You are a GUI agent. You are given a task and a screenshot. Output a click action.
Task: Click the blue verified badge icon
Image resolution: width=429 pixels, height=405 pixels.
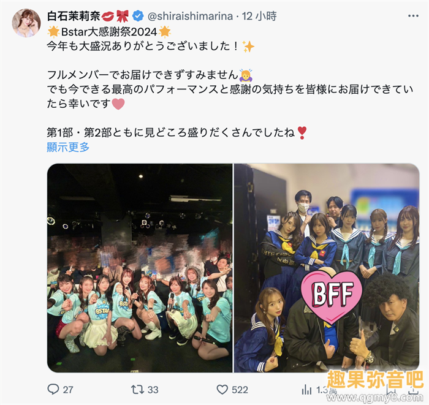click(138, 16)
